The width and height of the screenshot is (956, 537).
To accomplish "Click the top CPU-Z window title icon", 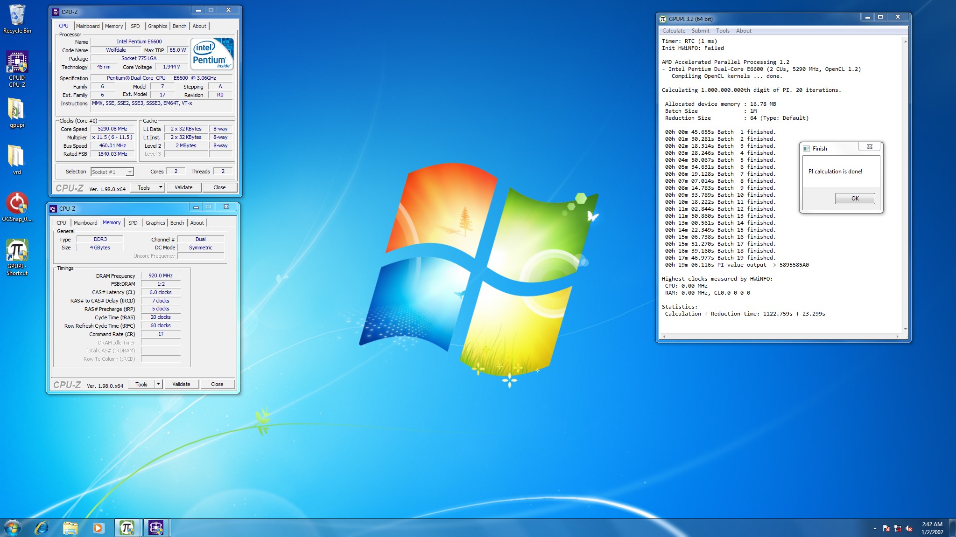I will pyautogui.click(x=56, y=12).
